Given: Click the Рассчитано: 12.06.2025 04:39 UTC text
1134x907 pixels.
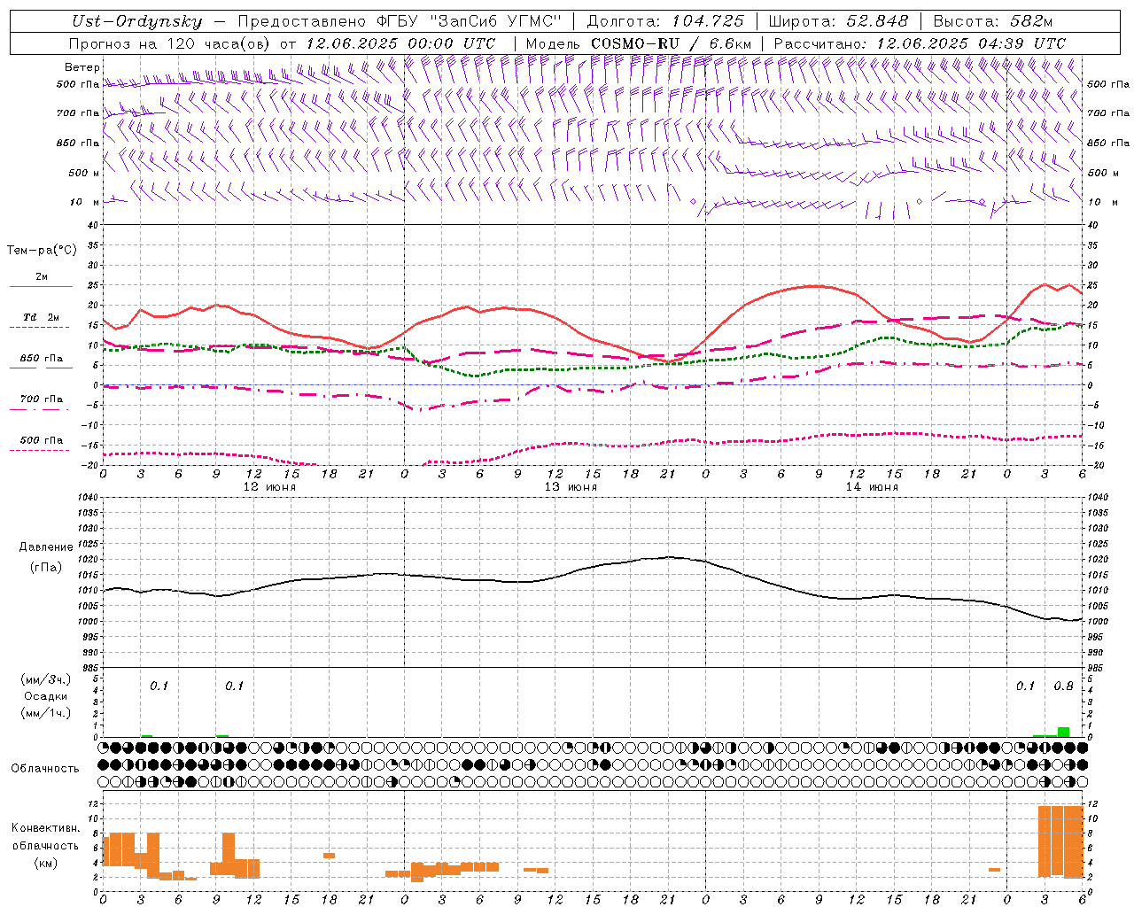Looking at the screenshot, I should [920, 43].
